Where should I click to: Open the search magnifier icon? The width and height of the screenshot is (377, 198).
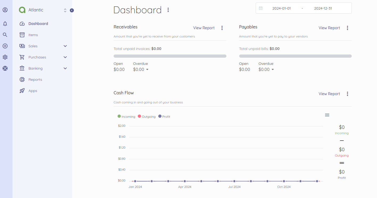(5, 35)
